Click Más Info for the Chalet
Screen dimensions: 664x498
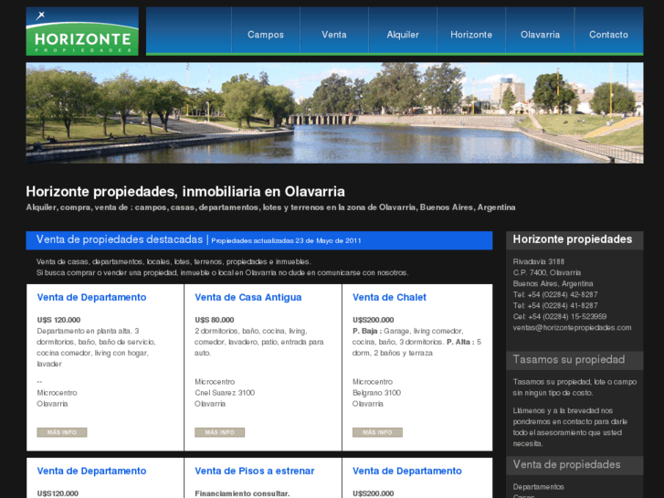tap(377, 432)
